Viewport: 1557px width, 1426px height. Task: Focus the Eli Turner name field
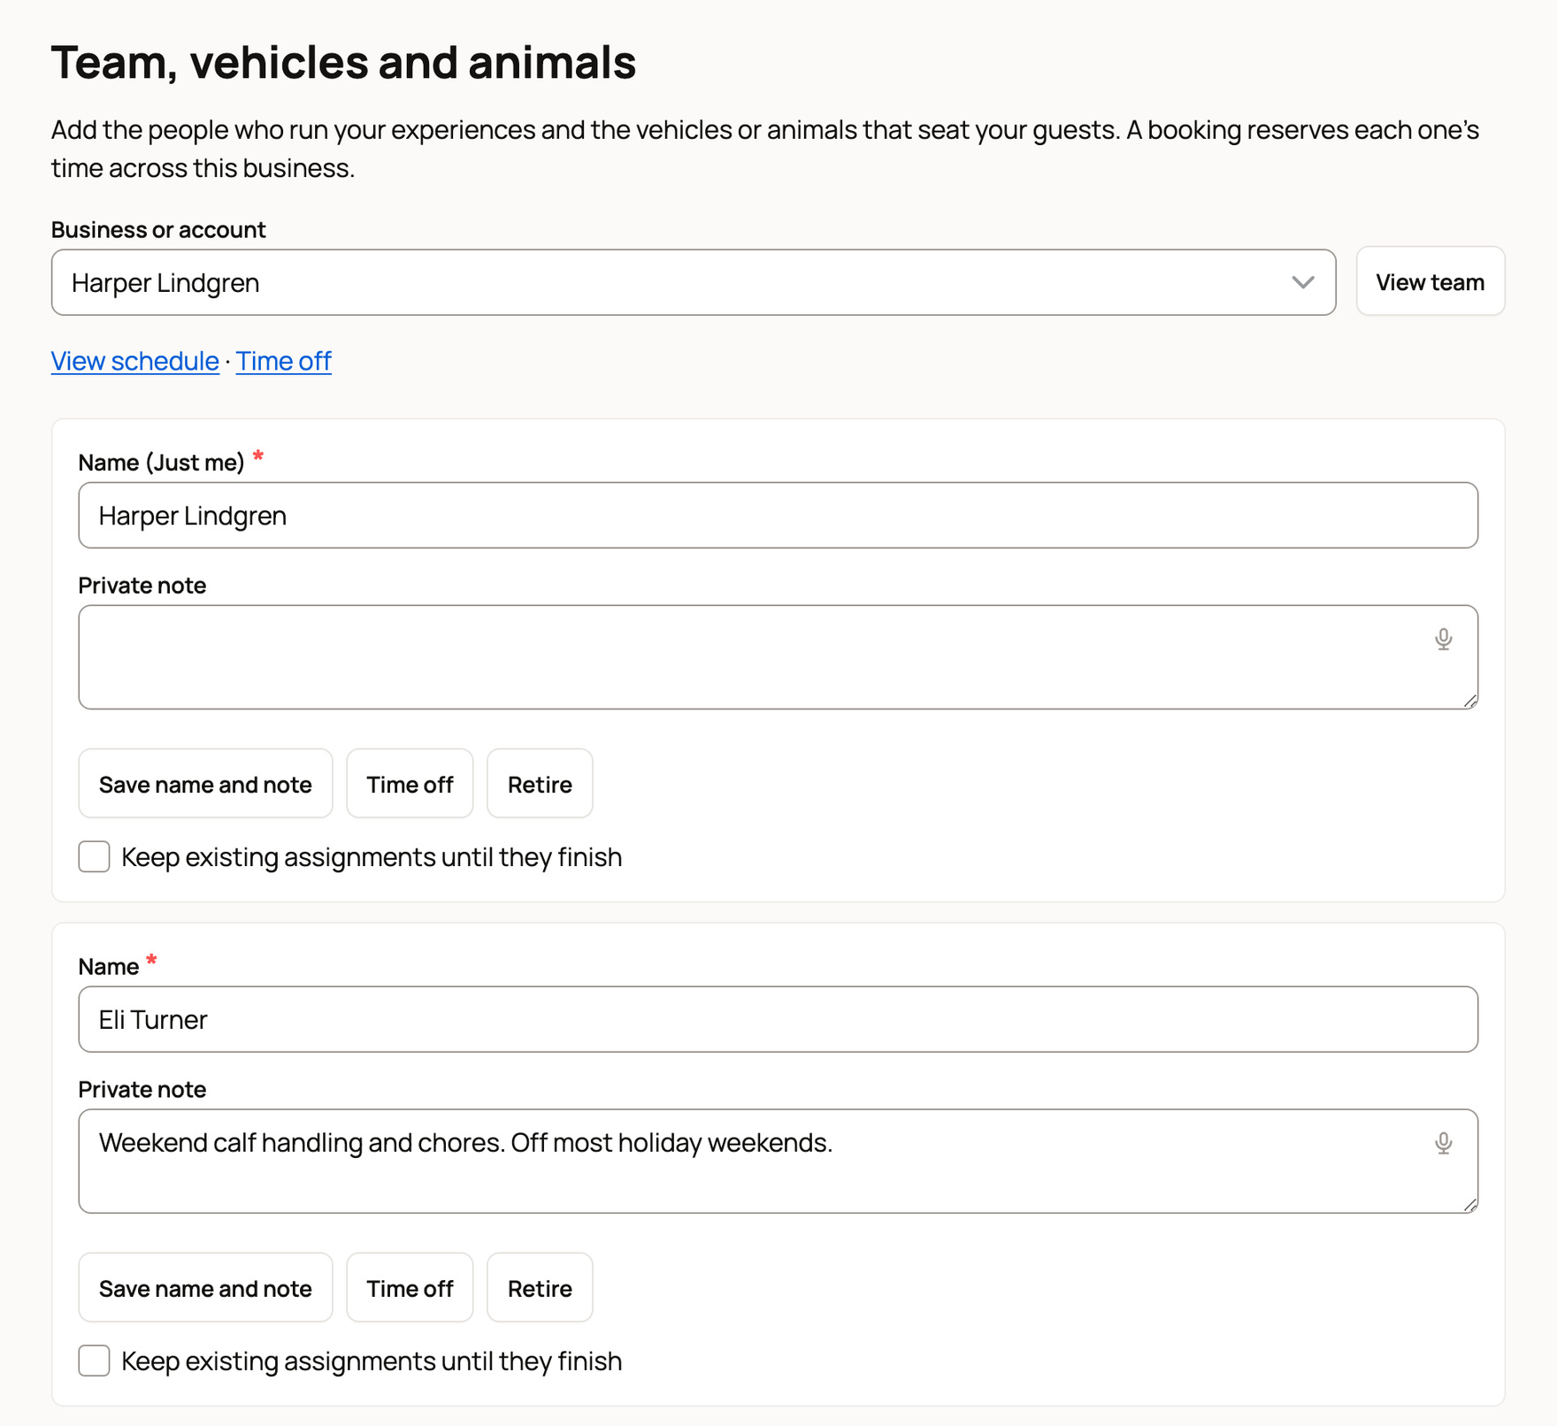pos(778,1020)
